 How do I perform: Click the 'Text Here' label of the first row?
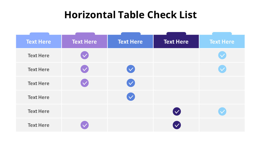click(39, 56)
